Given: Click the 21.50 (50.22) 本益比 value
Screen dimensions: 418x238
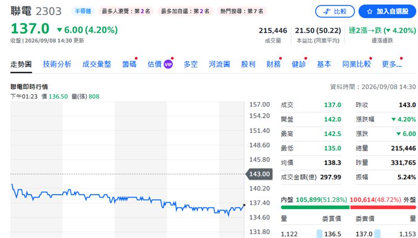Looking at the screenshot, I should (318, 31).
